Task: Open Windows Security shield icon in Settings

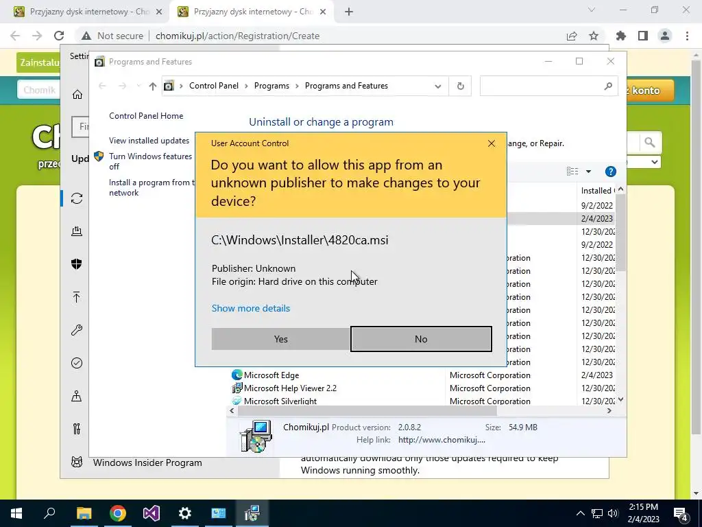Action: pyautogui.click(x=77, y=264)
